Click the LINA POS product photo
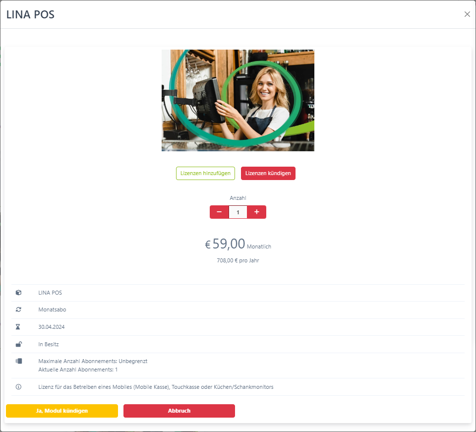 (238, 101)
